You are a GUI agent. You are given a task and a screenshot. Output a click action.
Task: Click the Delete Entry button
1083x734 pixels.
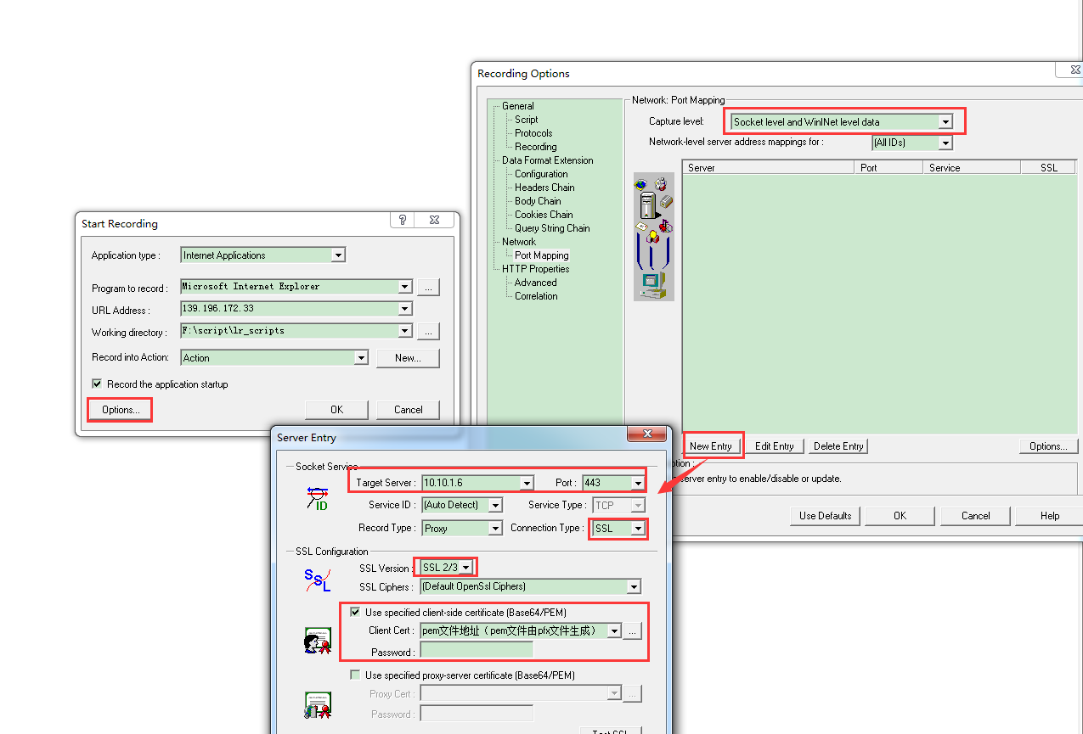(838, 446)
